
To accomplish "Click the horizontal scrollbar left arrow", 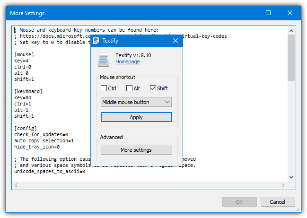I will tap(16, 185).
